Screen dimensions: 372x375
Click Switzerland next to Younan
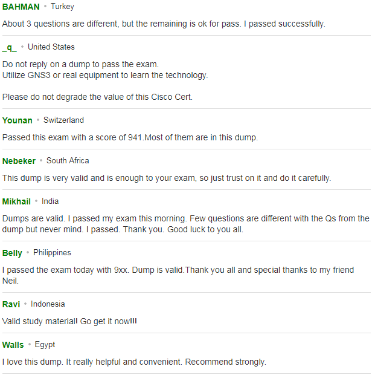[x=63, y=120]
